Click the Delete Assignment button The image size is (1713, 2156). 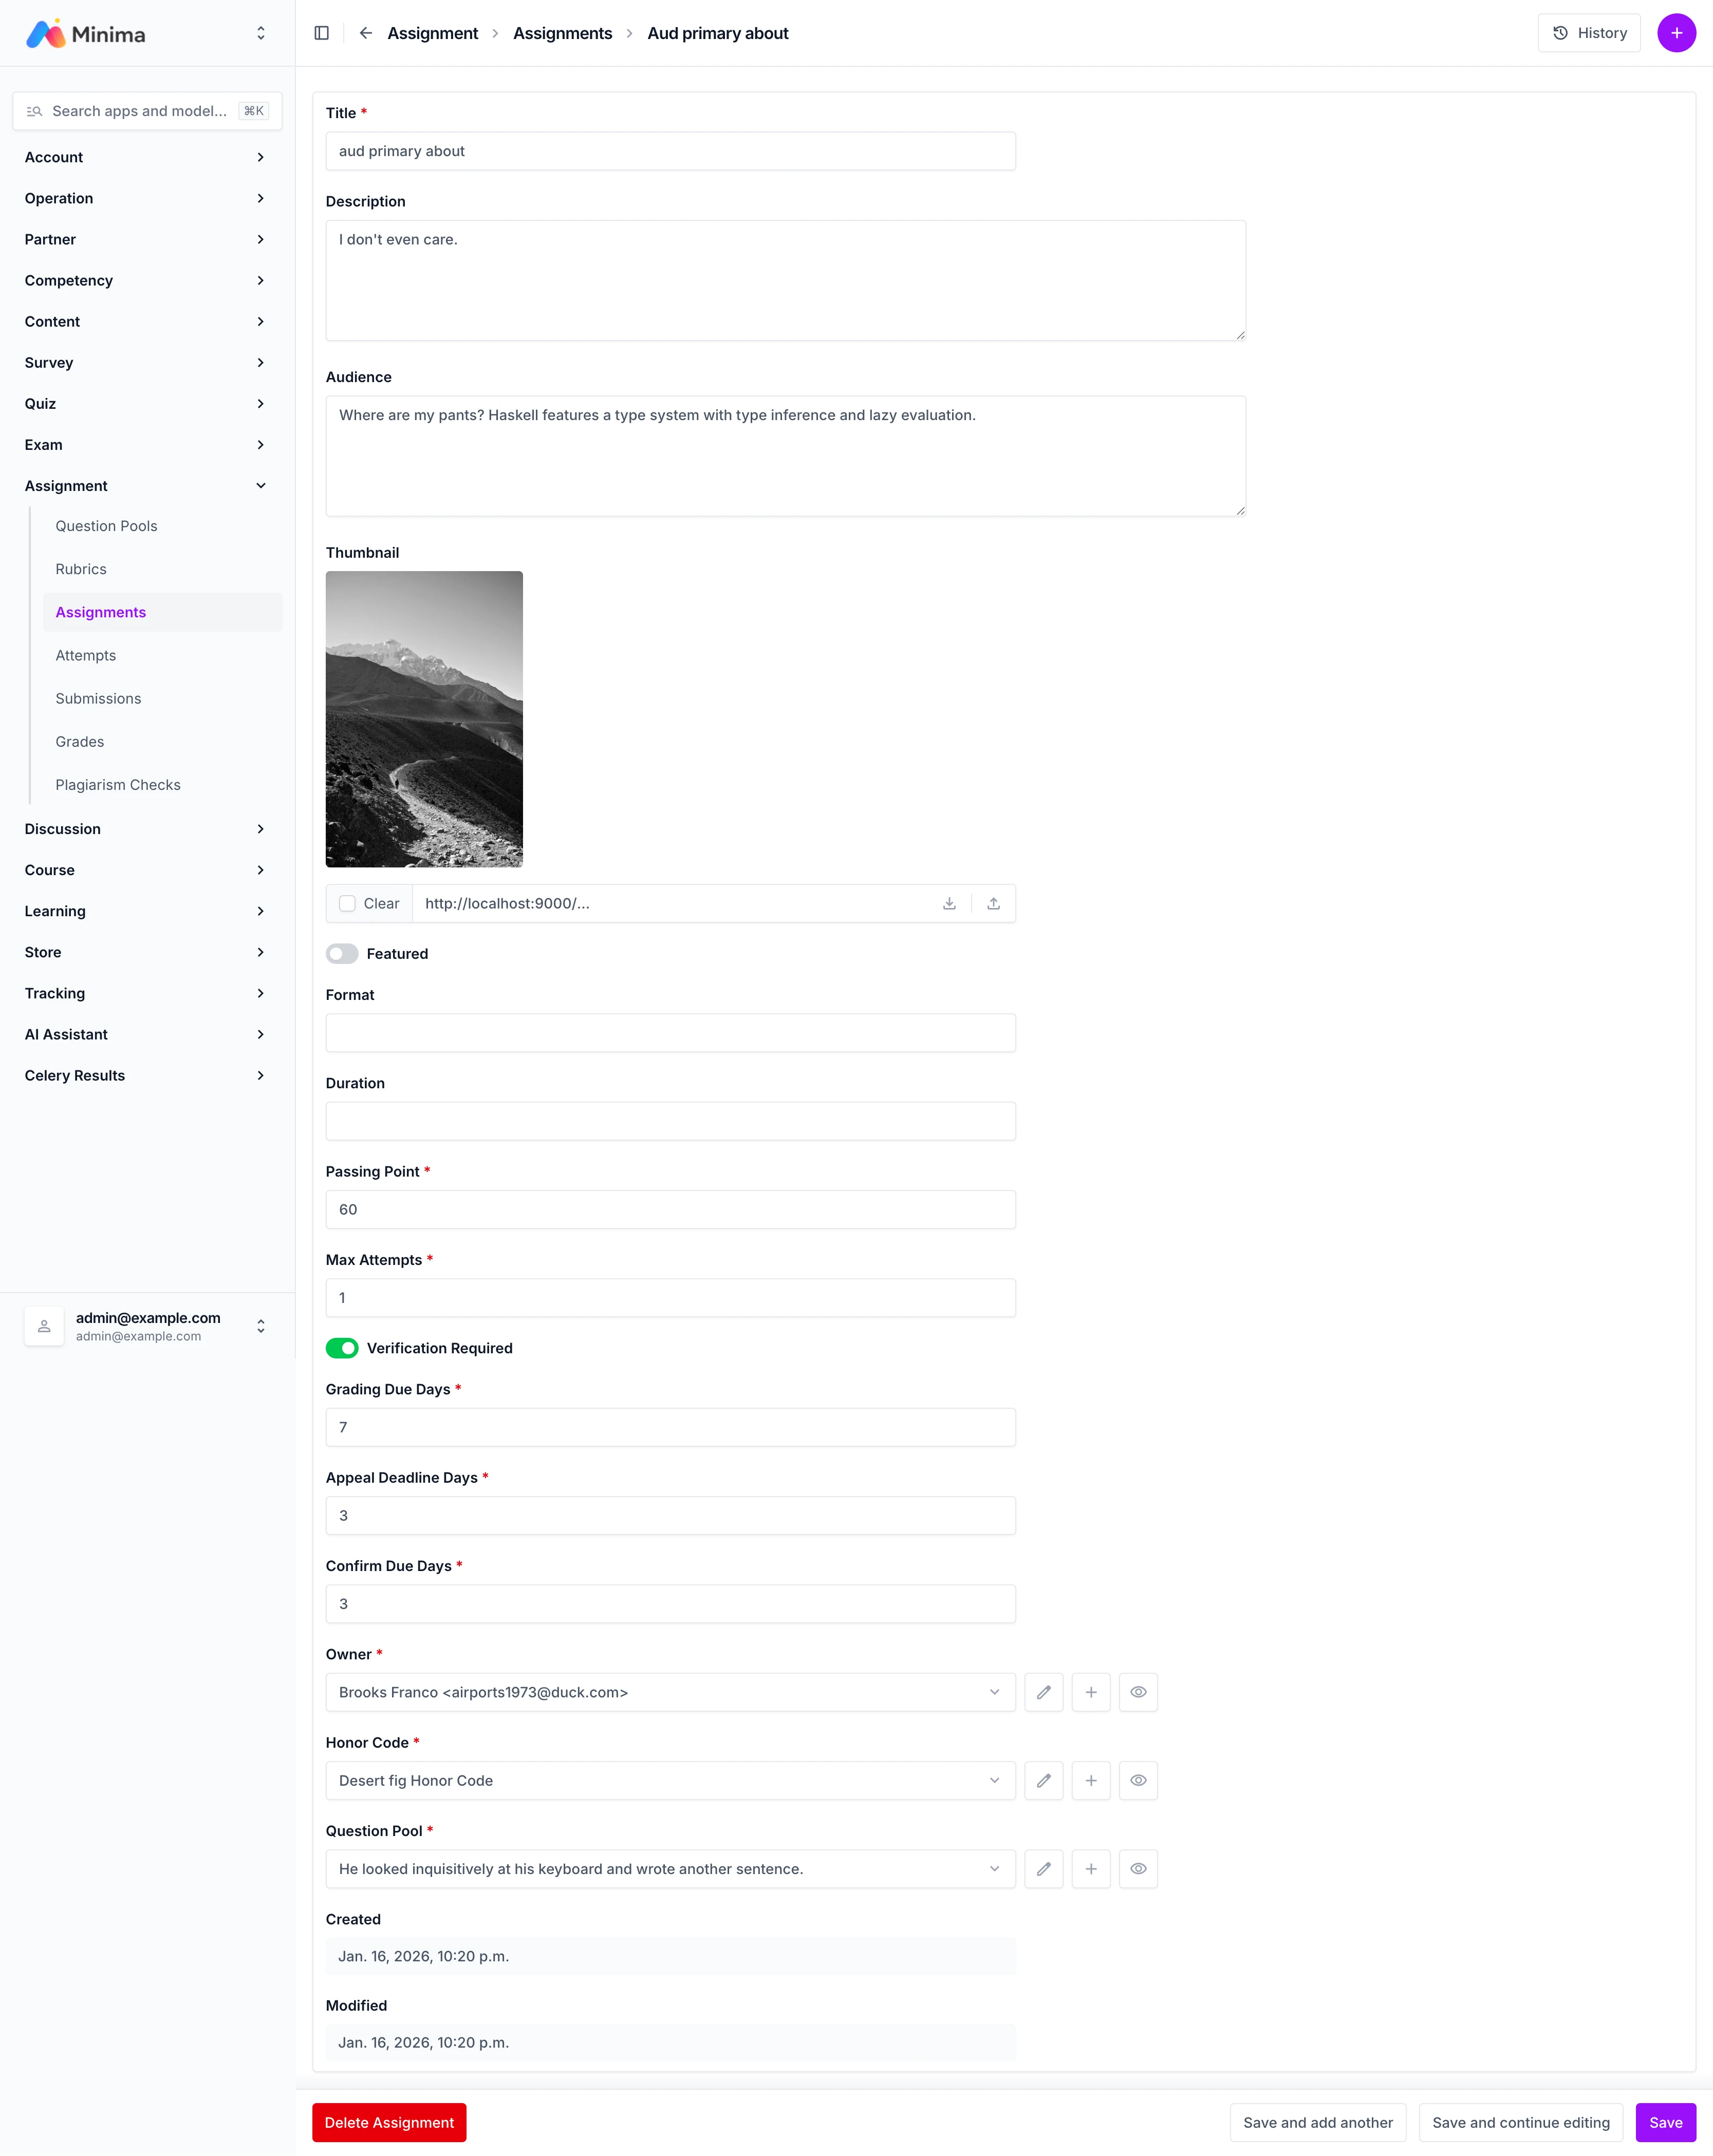pos(389,2122)
